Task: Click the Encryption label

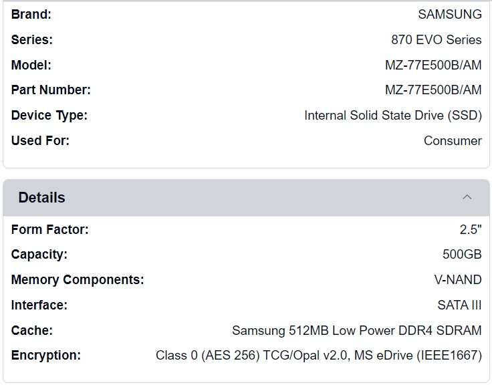Action: 45,356
